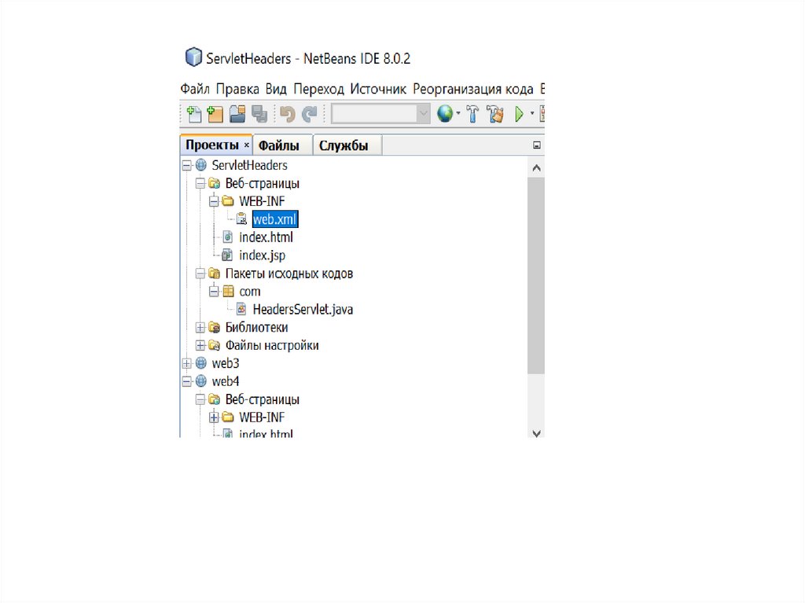
Task: Click the web3 globe project icon
Action: tap(200, 364)
